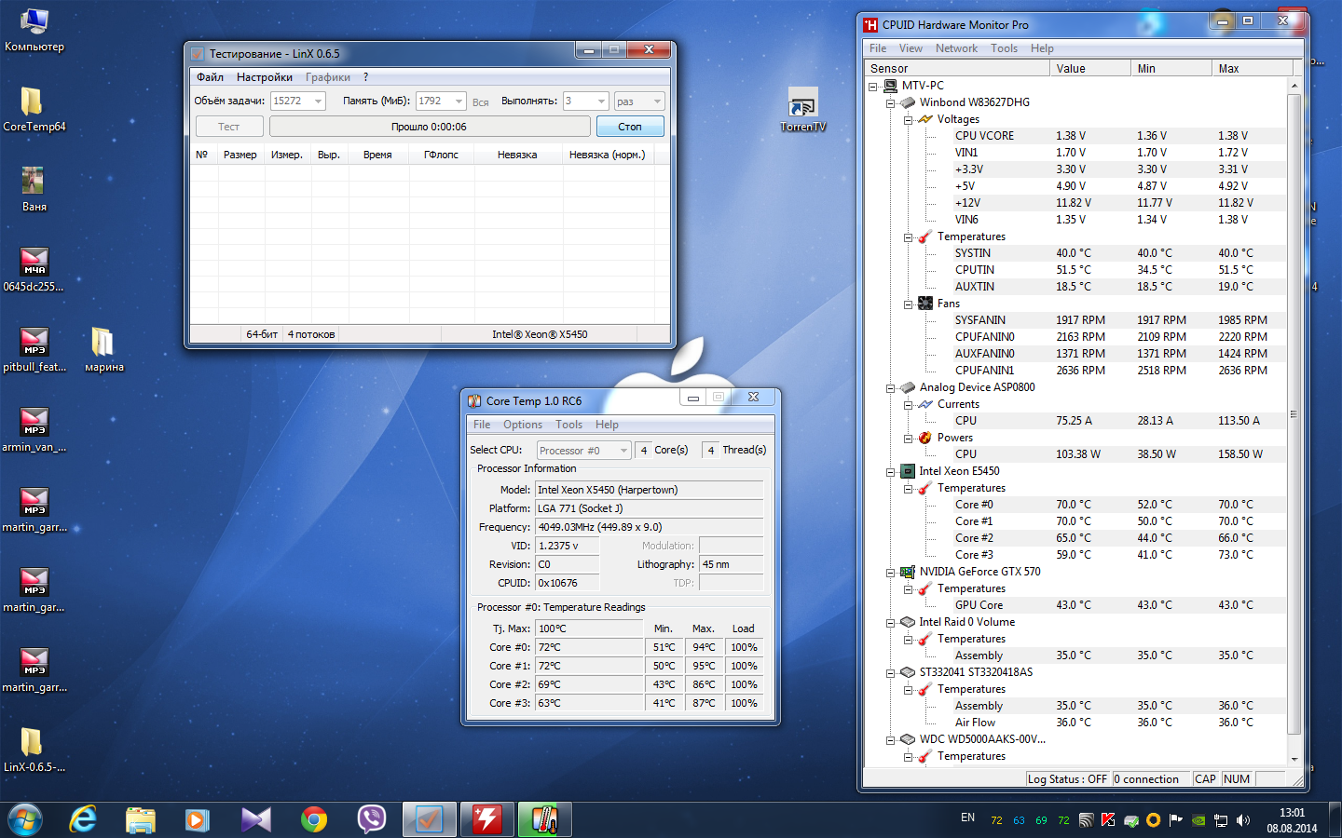
Task: Open the LinX run count dropdown showing 3
Action: click(586, 101)
